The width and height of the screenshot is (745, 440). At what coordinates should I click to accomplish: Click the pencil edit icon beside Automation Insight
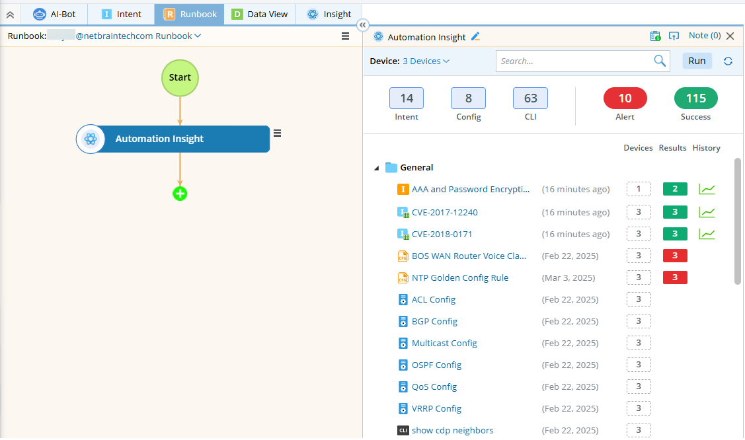[475, 37]
